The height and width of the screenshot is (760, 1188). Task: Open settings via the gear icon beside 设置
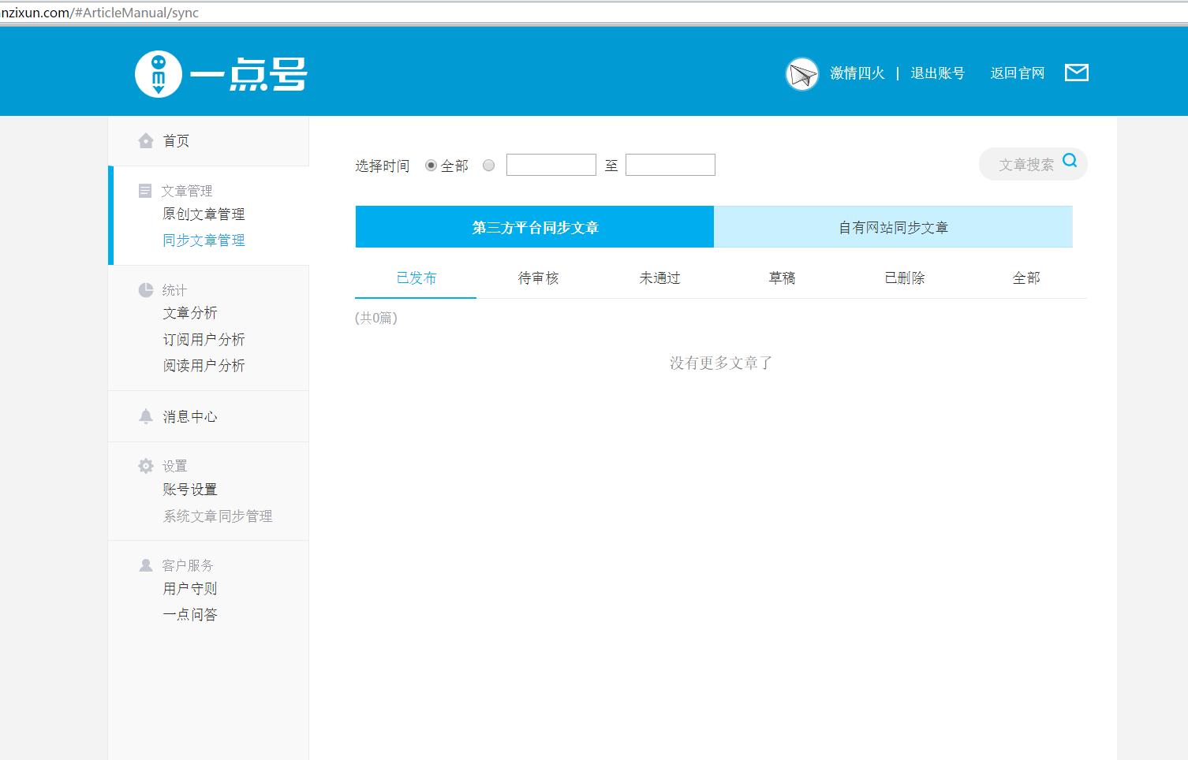point(145,465)
